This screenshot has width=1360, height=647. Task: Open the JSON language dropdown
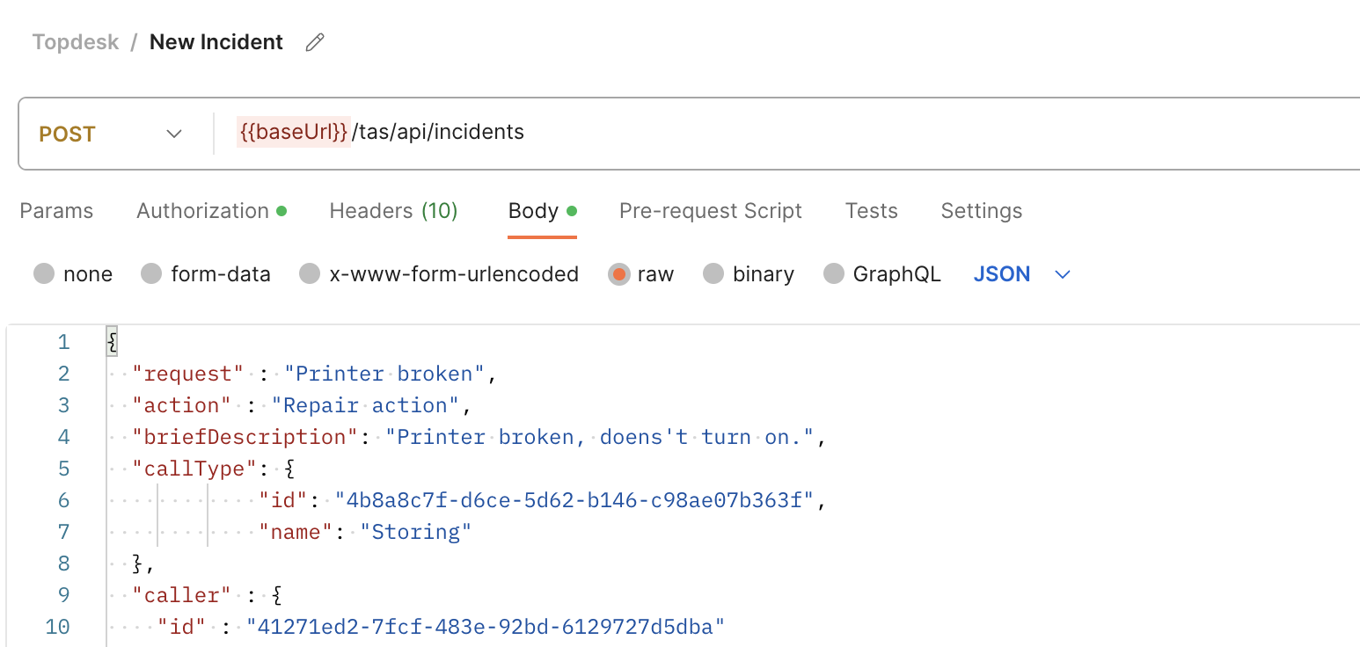pyautogui.click(x=1020, y=273)
